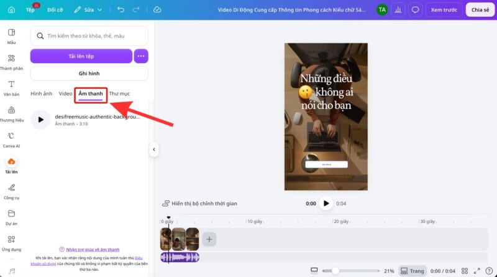Select the purple audio track waveform

[180, 257]
